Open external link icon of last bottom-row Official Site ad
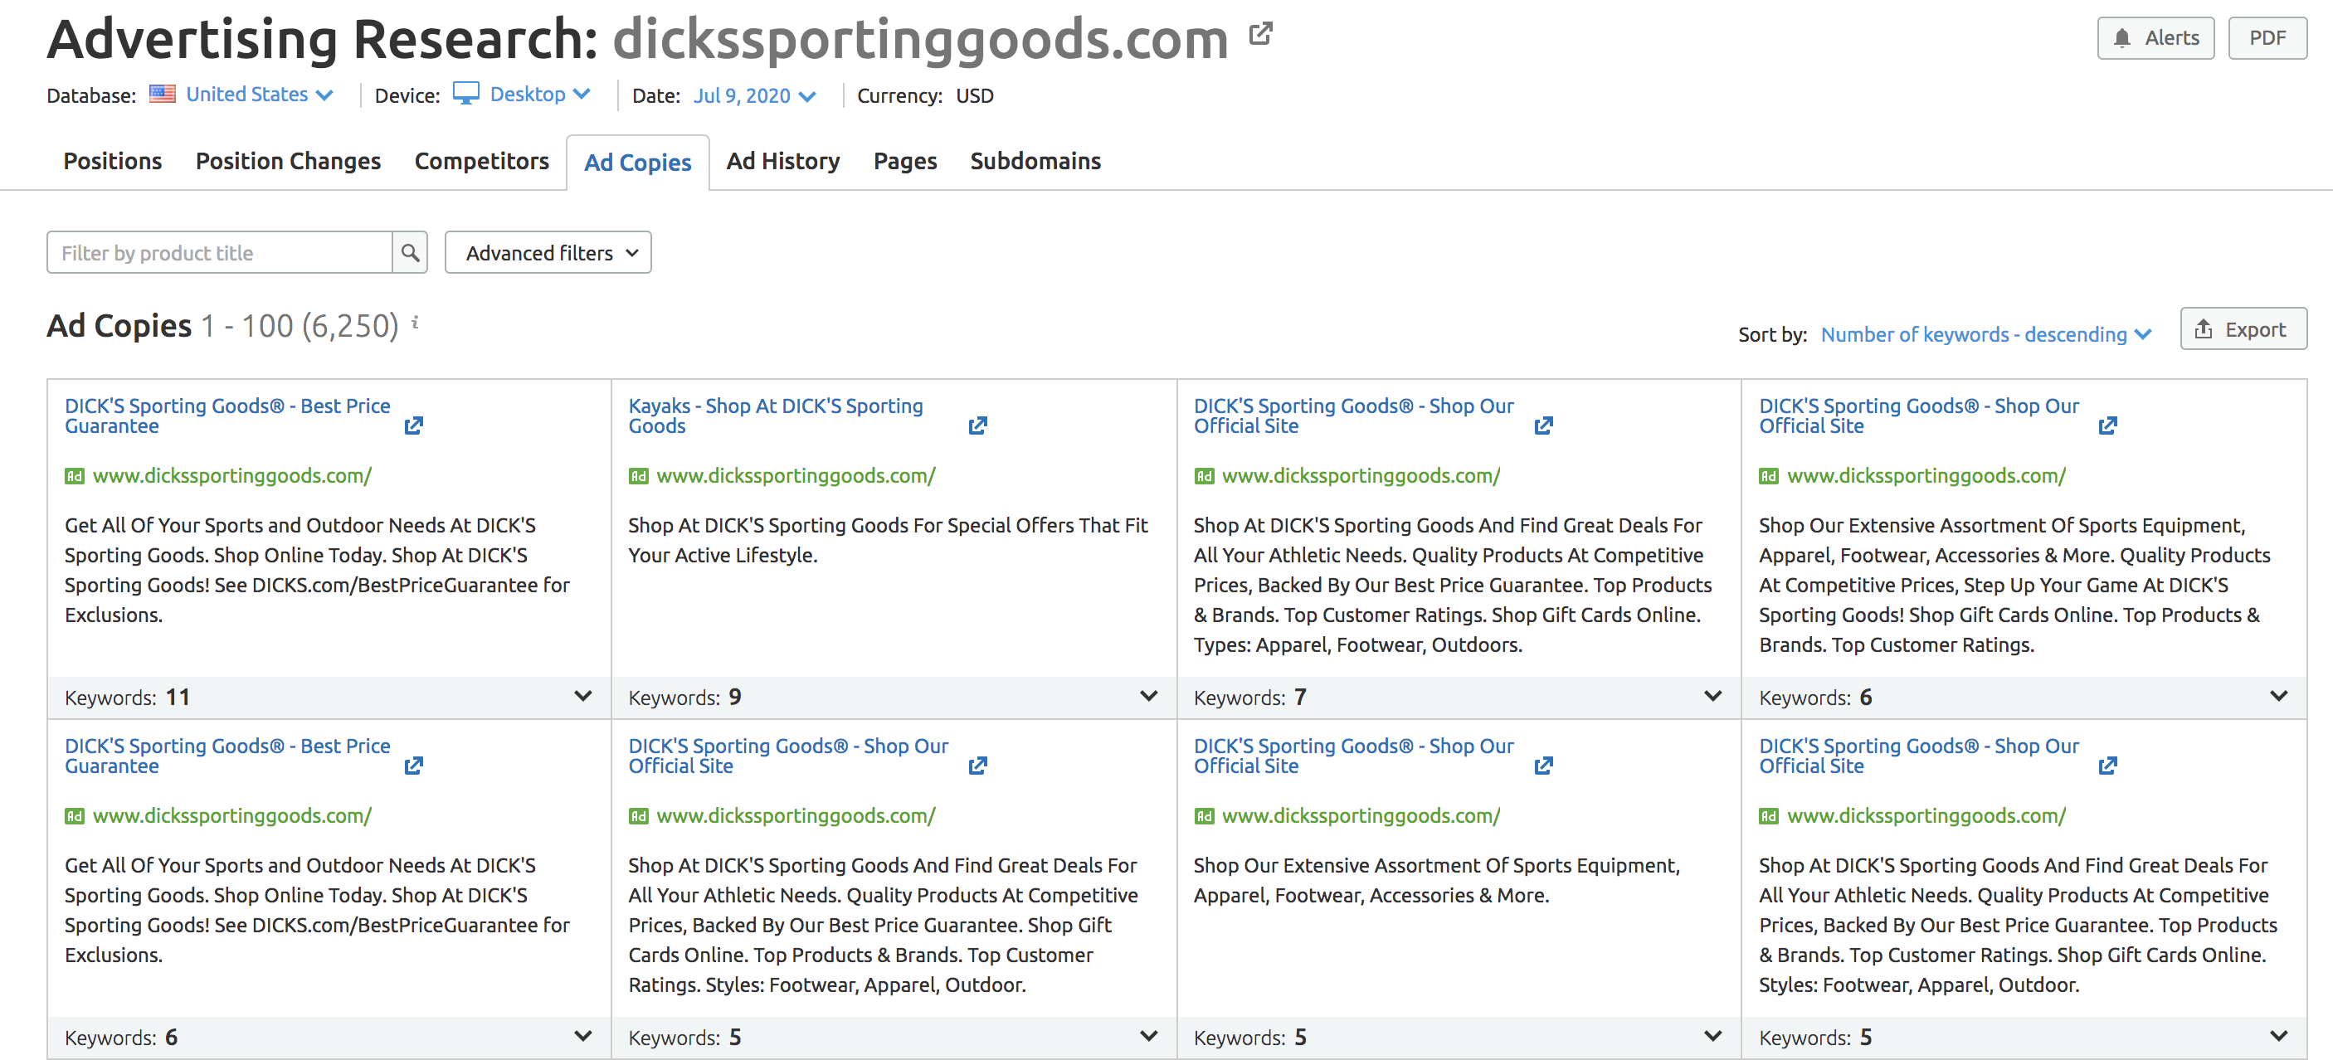The width and height of the screenshot is (2333, 1060). (2108, 766)
